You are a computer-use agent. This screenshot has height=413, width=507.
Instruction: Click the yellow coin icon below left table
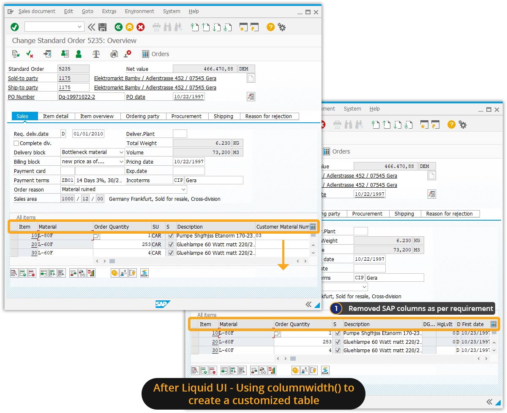[114, 273]
